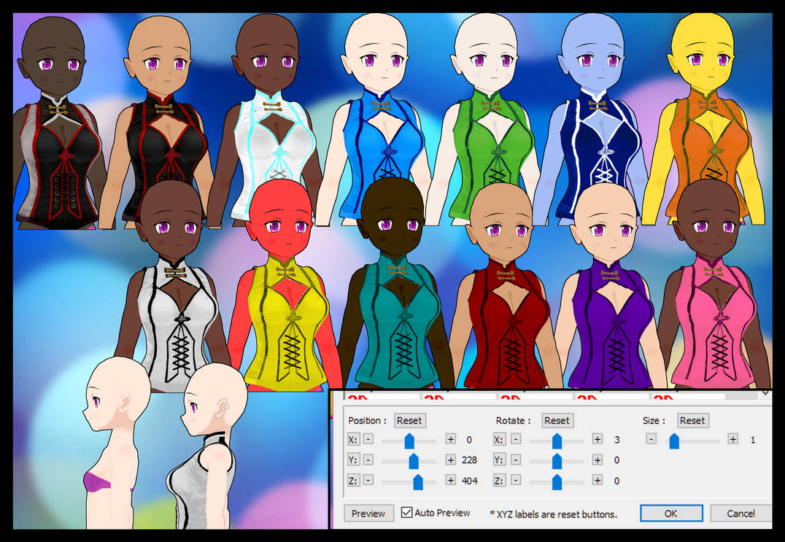The height and width of the screenshot is (542, 785).
Task: Click the Rotate Reset button
Action: coord(557,420)
